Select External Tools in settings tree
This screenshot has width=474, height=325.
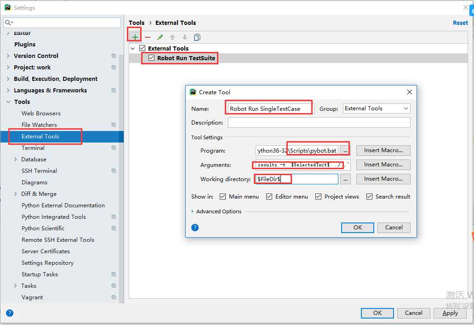point(40,136)
